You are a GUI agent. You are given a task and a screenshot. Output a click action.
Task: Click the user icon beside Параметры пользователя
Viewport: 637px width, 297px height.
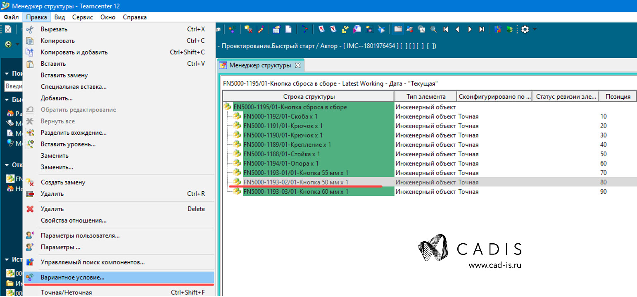click(x=29, y=235)
